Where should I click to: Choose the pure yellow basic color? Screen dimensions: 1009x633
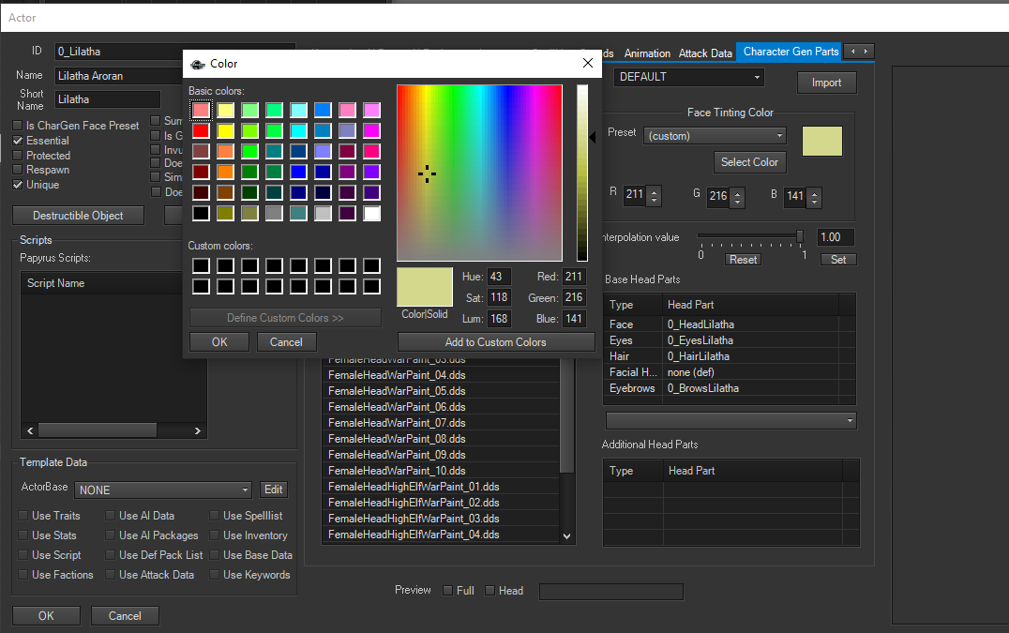coord(225,130)
